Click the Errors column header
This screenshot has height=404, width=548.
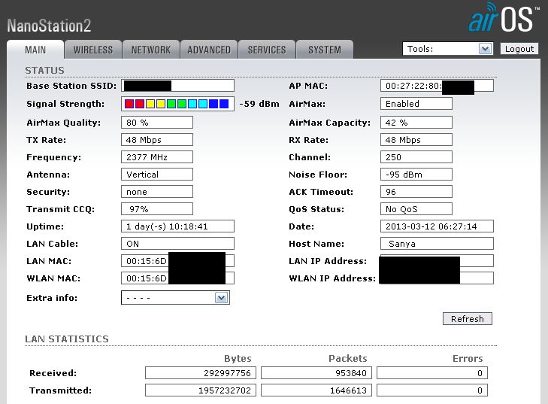point(468,359)
